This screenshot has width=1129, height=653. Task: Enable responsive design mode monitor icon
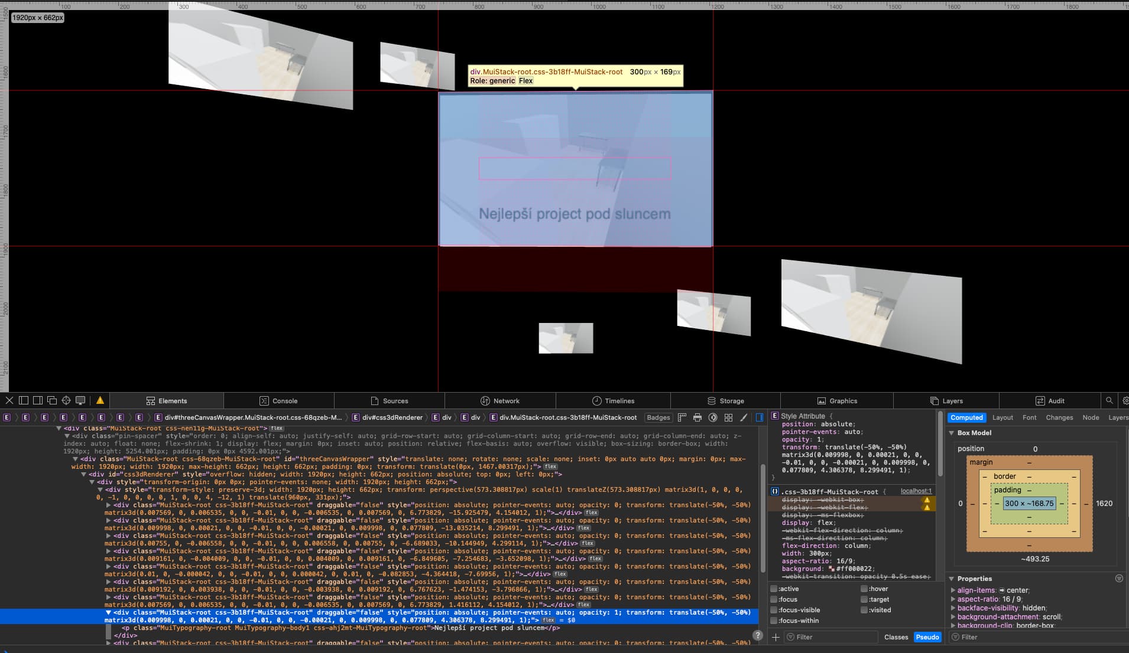pyautogui.click(x=80, y=400)
